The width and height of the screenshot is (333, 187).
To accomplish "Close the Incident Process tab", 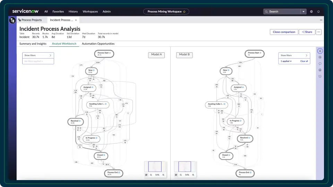I will (76, 20).
